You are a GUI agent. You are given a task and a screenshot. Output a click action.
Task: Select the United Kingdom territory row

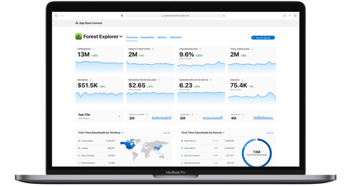click(x=97, y=163)
